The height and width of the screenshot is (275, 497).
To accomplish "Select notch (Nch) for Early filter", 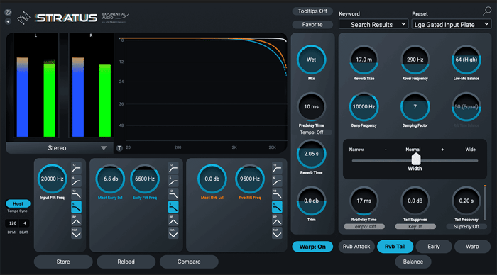I will [173, 233].
